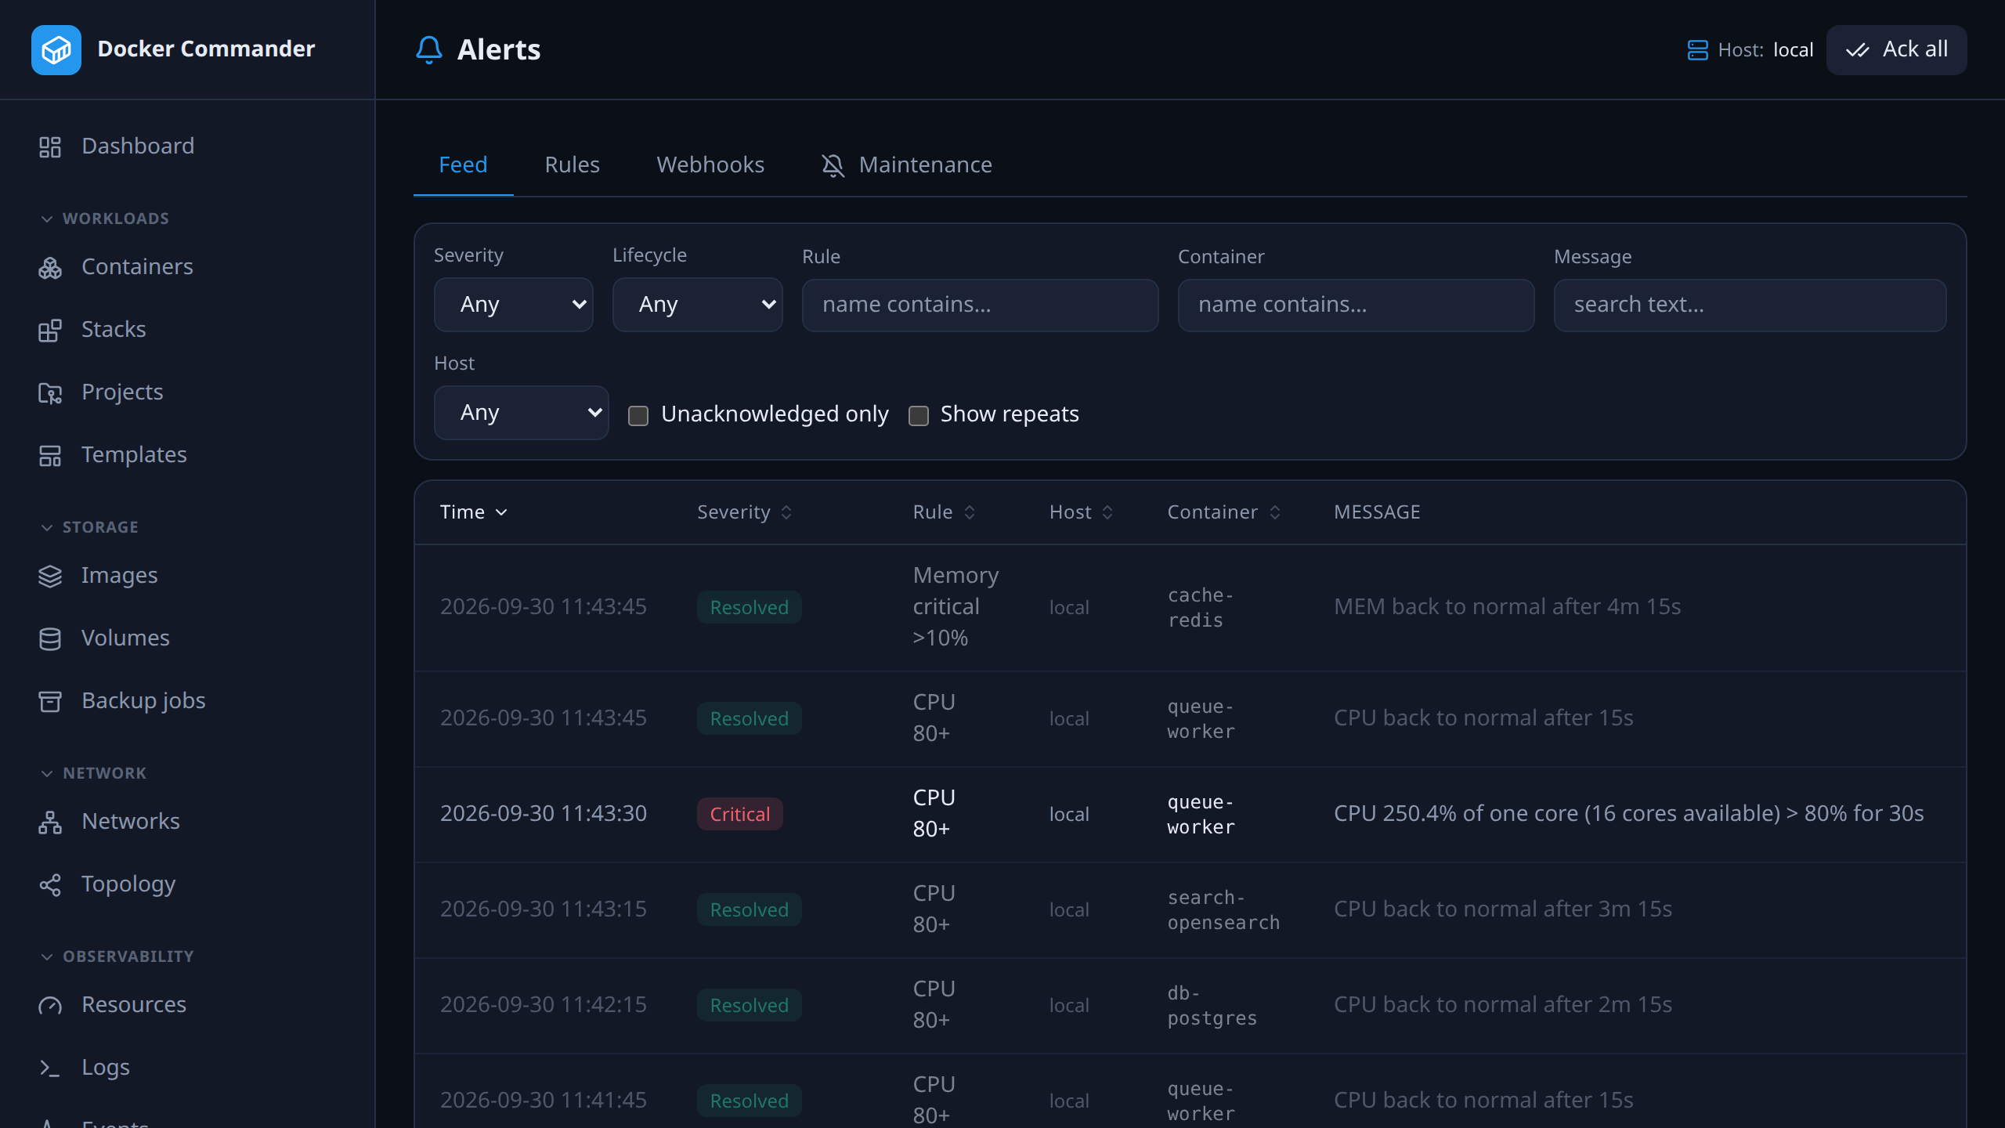
Task: Open Networks via its network icon
Action: (50, 822)
